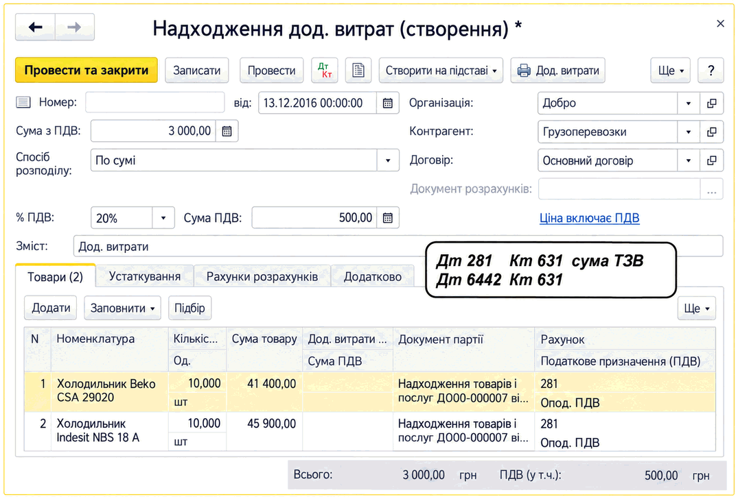Open the top toolbar Ще menu
The image size is (738, 499).
click(670, 71)
